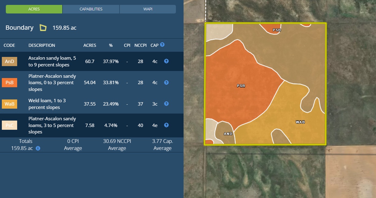Open help icon in PsB soil row
376x198 pixels.
pos(166,83)
